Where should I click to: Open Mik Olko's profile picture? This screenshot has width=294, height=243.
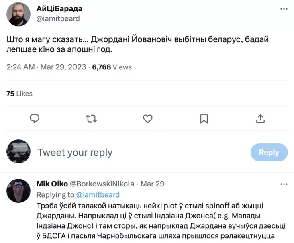(x=18, y=191)
